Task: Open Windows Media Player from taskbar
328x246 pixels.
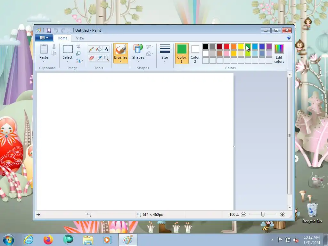Action: click(x=108, y=240)
